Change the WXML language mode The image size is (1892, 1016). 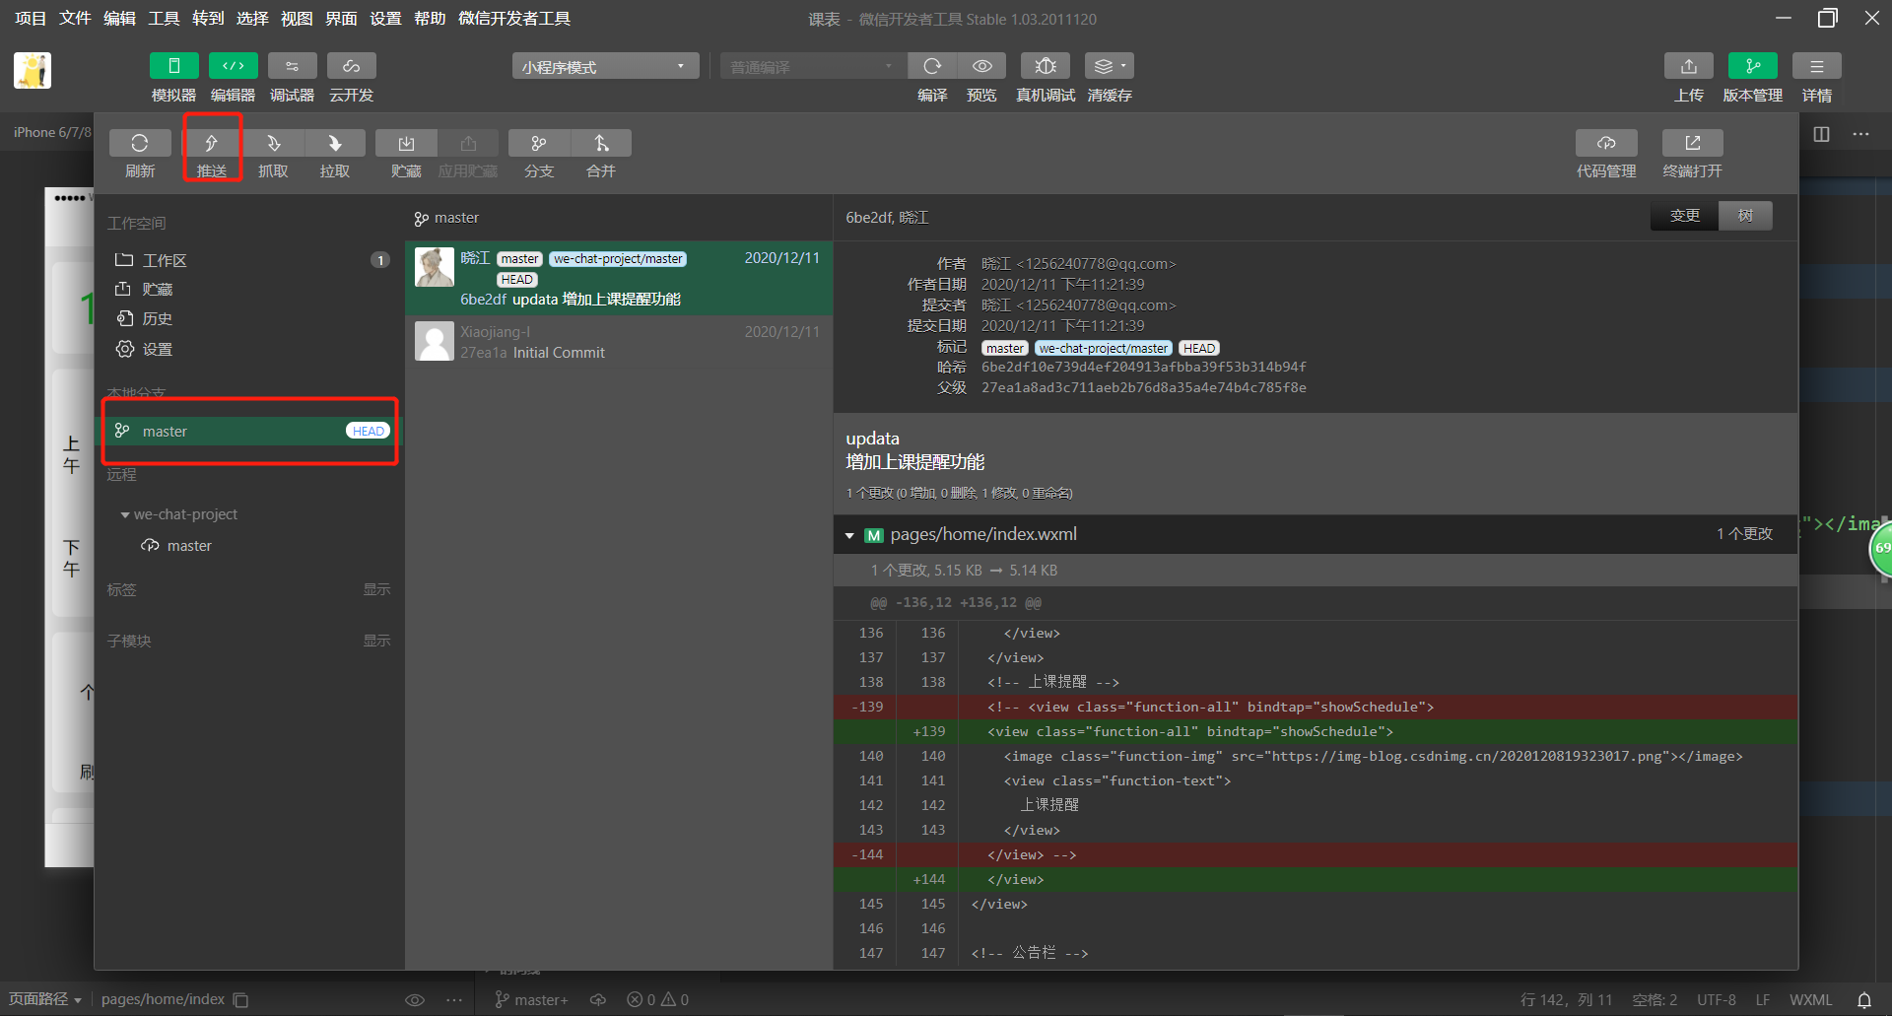point(1811,1000)
